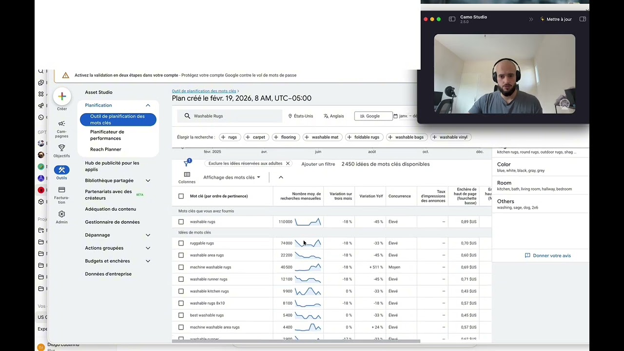
Task: Add 'flooring' suggestion chip
Action: click(285, 137)
